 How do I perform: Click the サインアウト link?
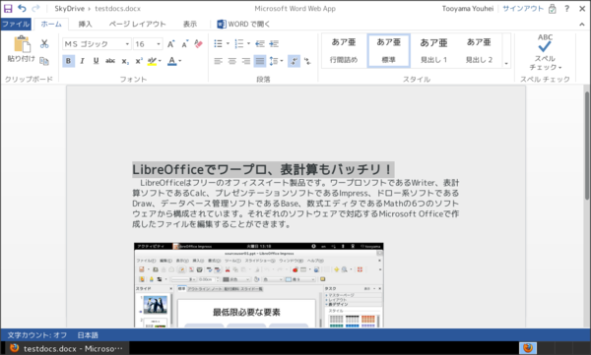click(x=523, y=8)
